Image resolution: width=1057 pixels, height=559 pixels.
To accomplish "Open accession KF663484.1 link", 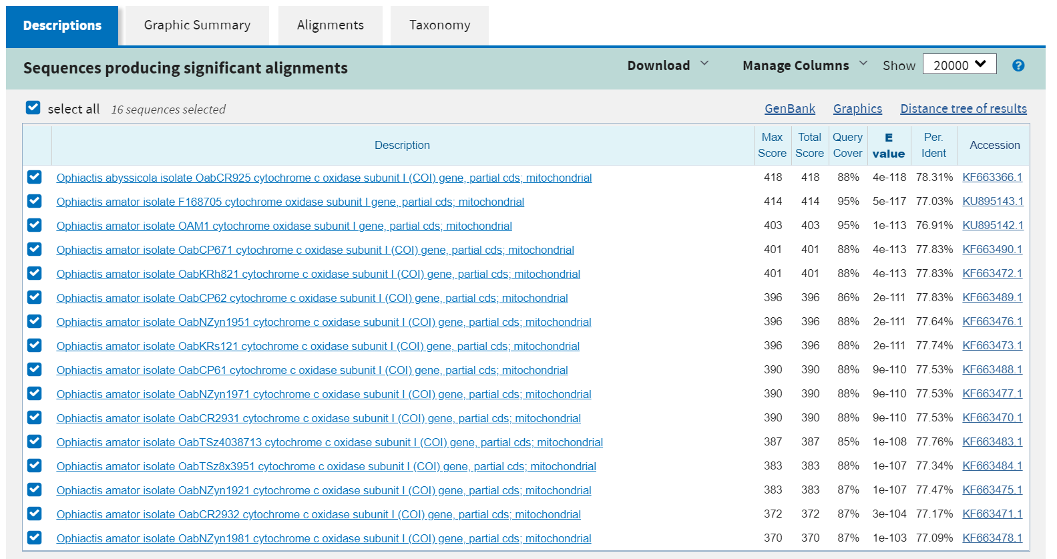I will pos(992,465).
